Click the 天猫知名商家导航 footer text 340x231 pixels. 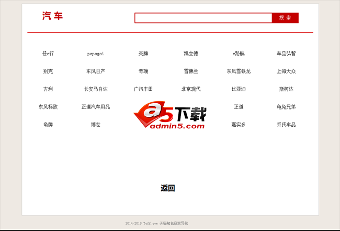tap(174, 223)
